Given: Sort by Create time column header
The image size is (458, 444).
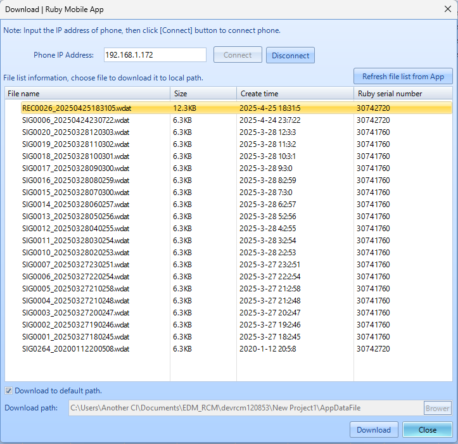Looking at the screenshot, I should [x=295, y=94].
